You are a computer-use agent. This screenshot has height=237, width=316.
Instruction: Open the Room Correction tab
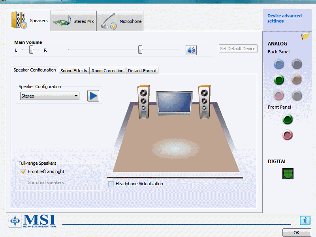[107, 71]
